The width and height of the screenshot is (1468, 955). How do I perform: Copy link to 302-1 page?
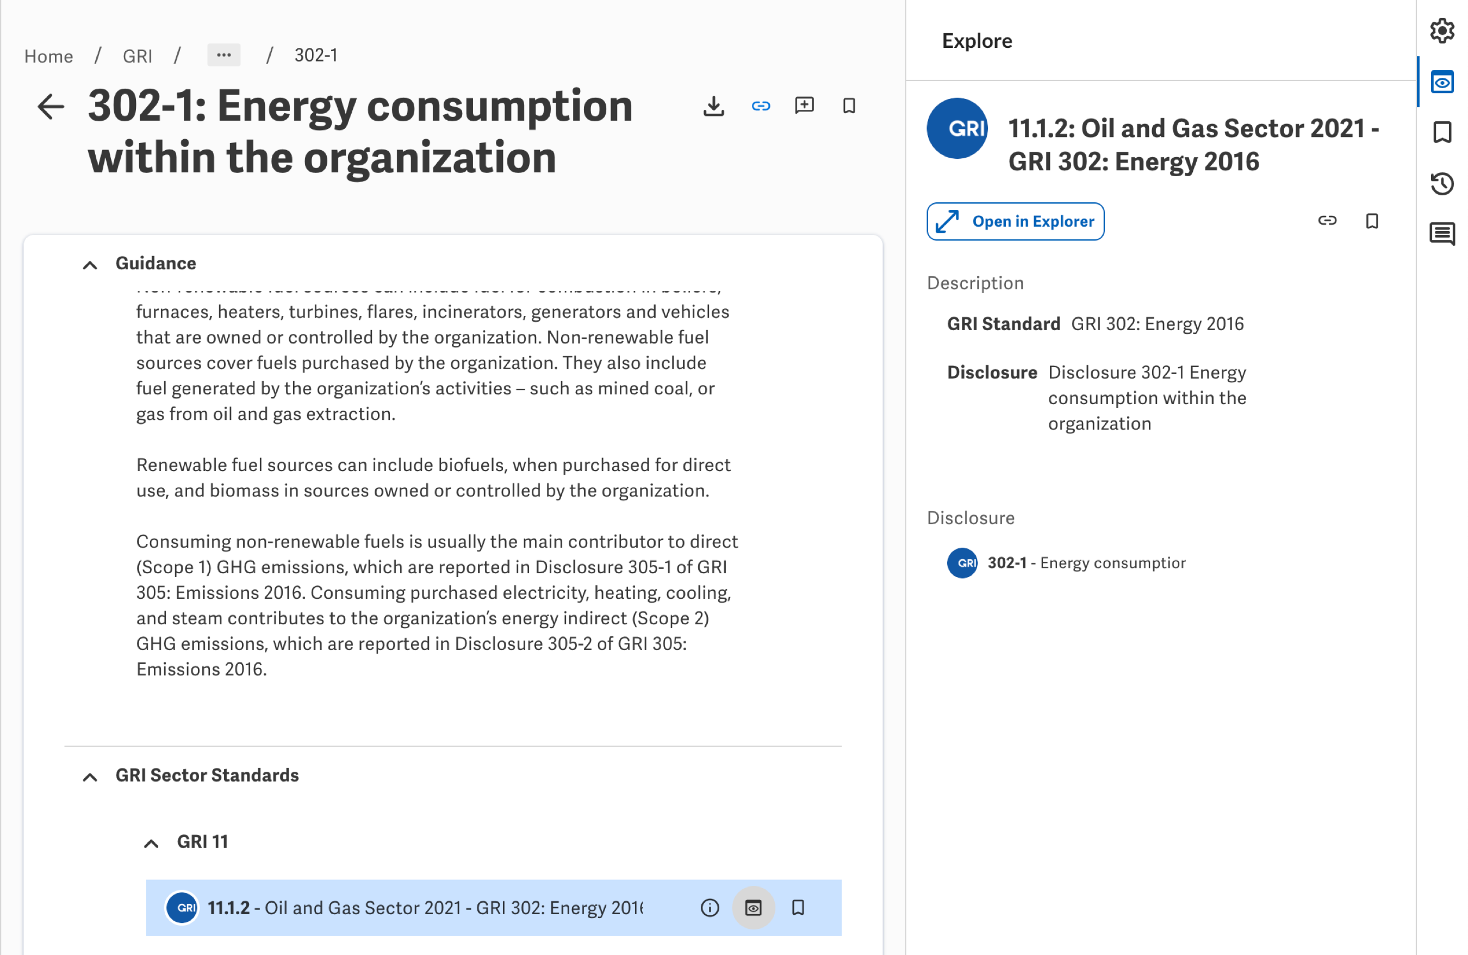761,106
